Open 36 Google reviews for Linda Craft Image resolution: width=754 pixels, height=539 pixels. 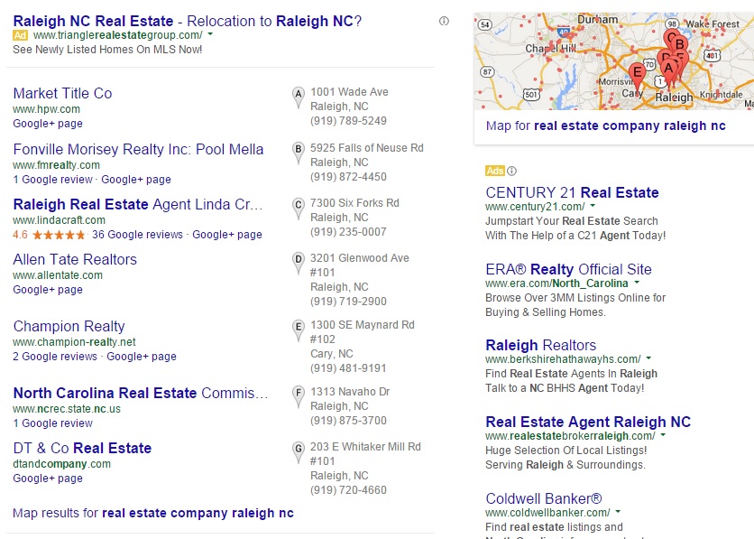coord(137,235)
